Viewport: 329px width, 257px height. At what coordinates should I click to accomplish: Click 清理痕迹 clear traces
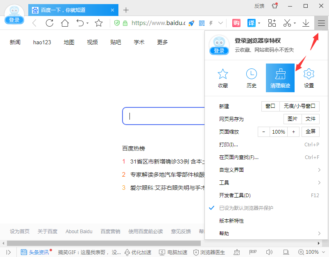point(280,78)
